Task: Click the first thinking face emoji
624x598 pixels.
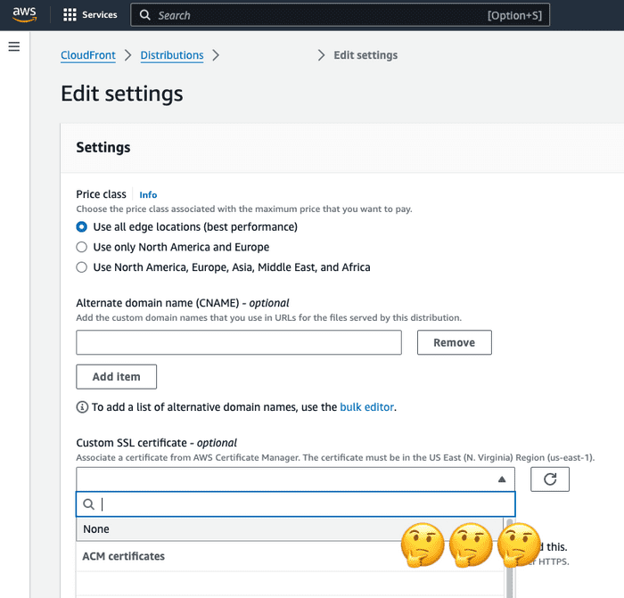Action: coord(423,545)
